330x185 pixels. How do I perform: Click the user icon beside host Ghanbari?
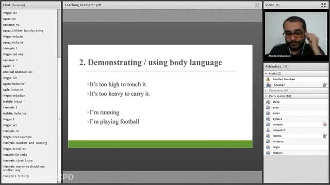[268, 85]
